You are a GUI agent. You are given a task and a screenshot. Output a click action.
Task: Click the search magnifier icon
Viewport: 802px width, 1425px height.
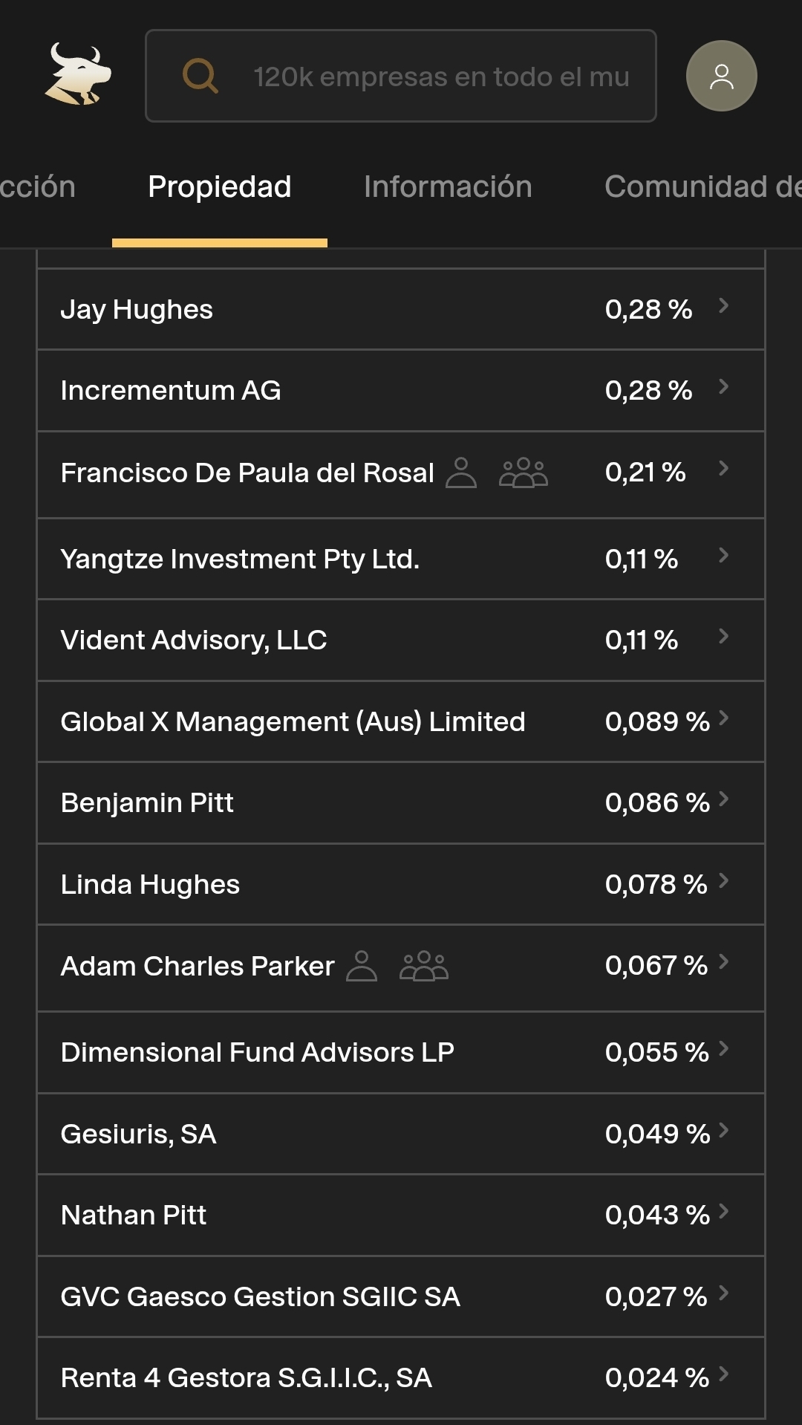point(200,76)
